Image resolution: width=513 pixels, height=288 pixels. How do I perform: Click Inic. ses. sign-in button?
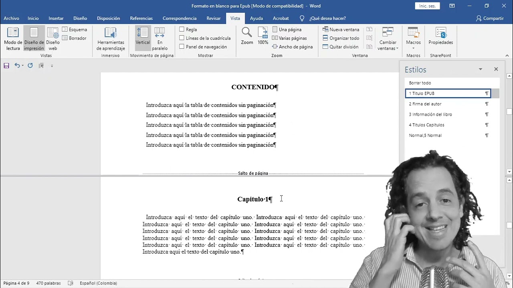427,6
